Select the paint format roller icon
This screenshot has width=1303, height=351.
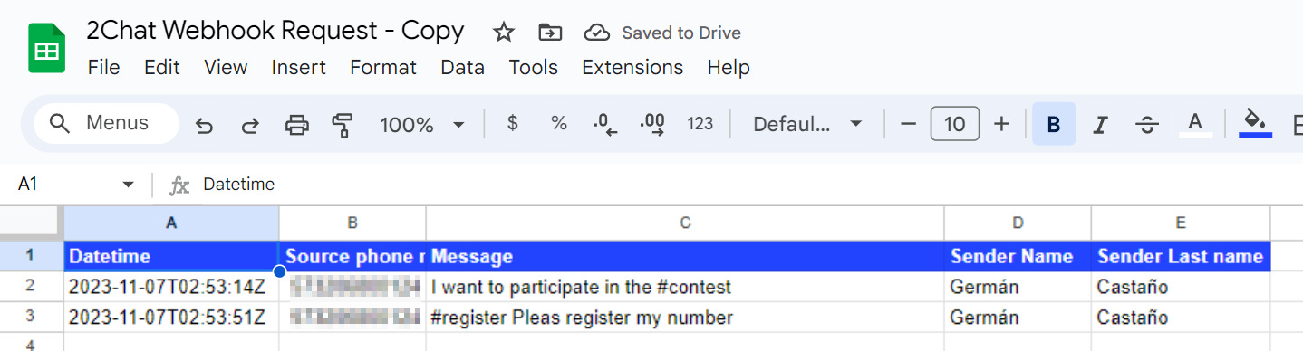pos(343,125)
